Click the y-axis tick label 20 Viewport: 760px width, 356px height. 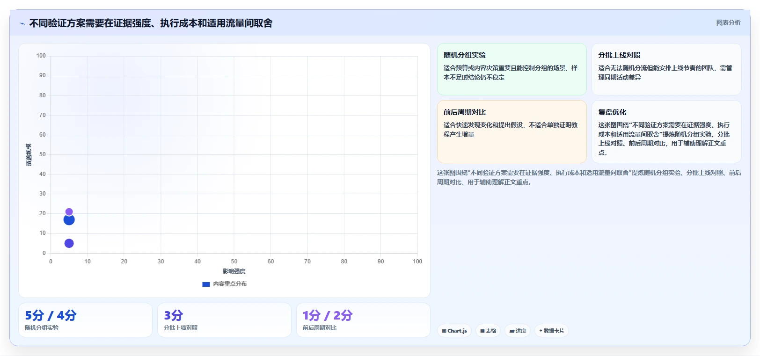pyautogui.click(x=43, y=213)
